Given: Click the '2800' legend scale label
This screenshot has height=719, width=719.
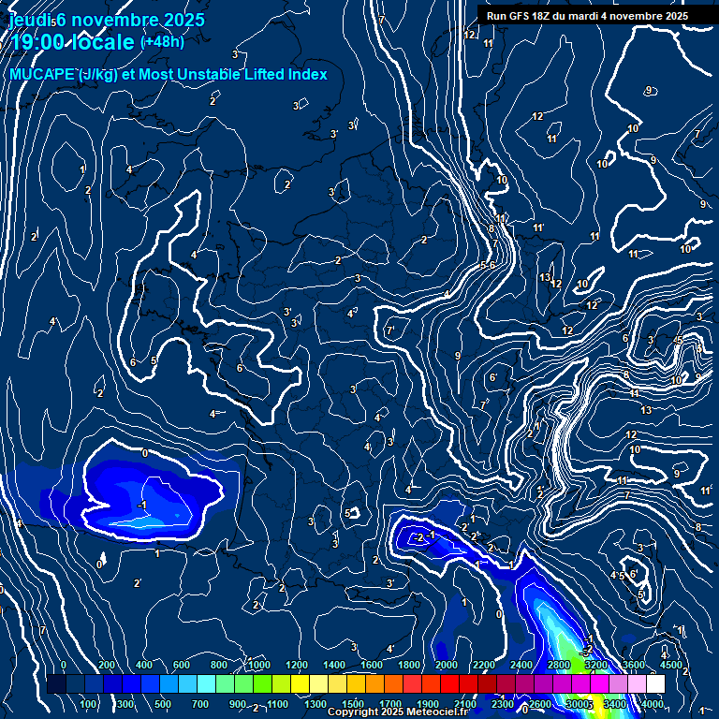Looking at the screenshot, I should coord(559,665).
